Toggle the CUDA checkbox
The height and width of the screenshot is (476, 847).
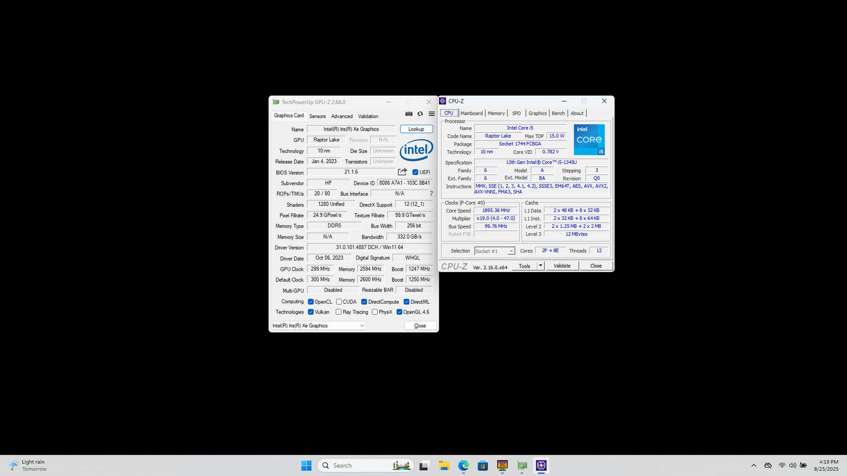339,302
